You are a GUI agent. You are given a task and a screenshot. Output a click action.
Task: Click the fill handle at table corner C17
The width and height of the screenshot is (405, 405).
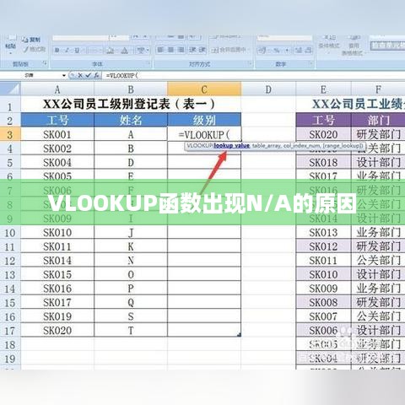(x=240, y=335)
